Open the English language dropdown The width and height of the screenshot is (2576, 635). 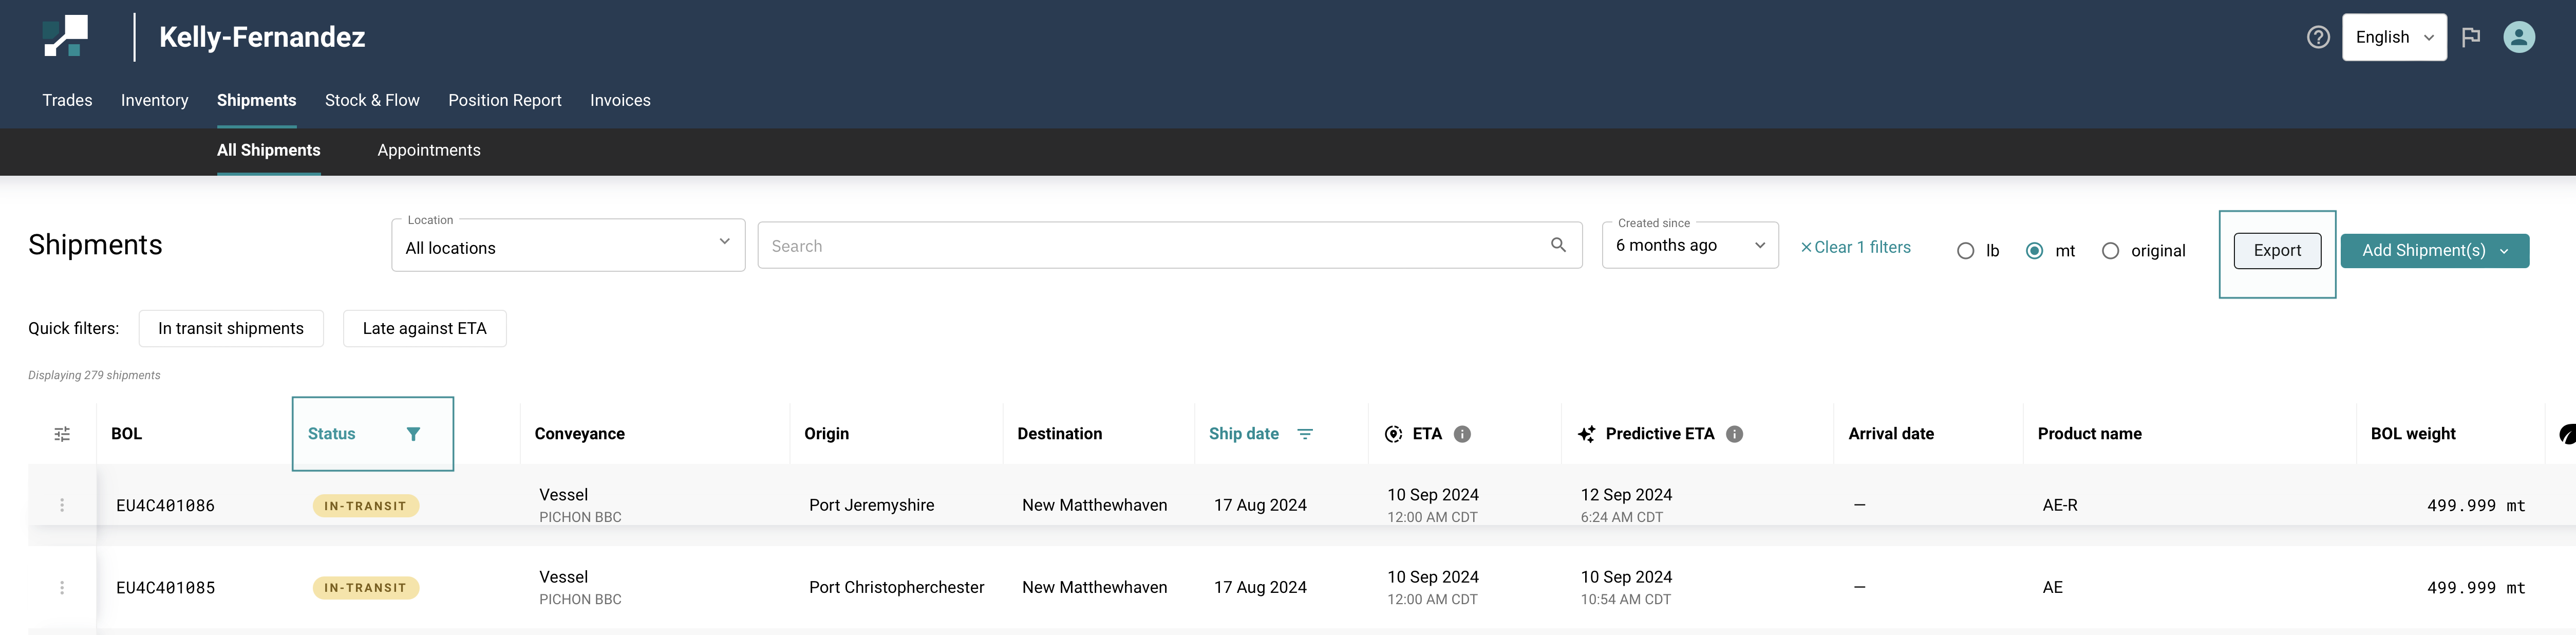(x=2394, y=37)
